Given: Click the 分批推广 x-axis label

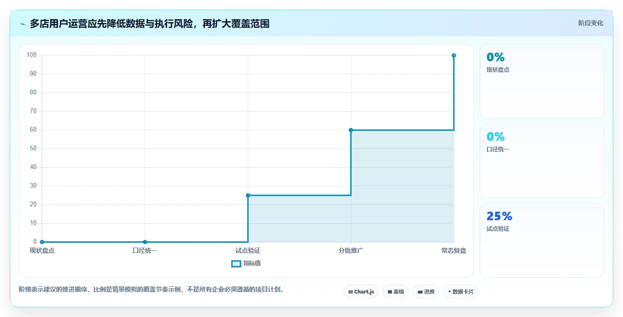Looking at the screenshot, I should pos(351,250).
